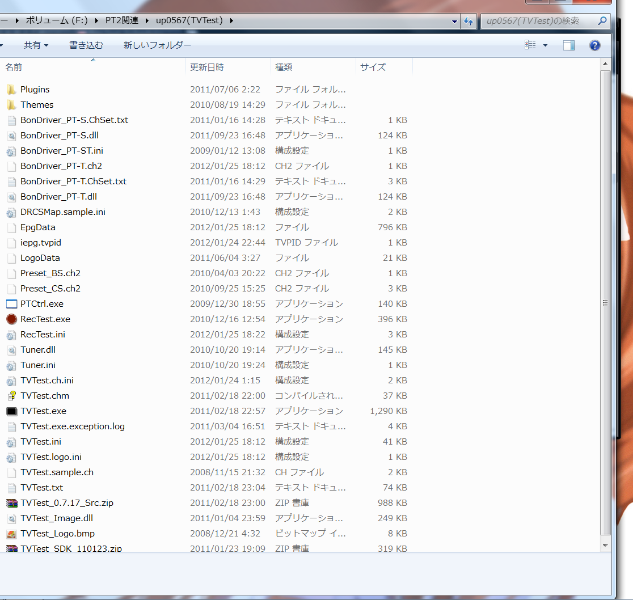Image resolution: width=633 pixels, height=600 pixels.
Task: Open the address bar history dropdown
Action: (x=454, y=22)
